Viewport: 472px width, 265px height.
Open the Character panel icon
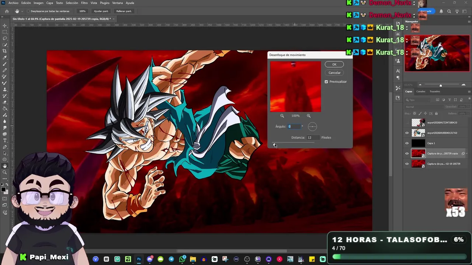pos(398,71)
